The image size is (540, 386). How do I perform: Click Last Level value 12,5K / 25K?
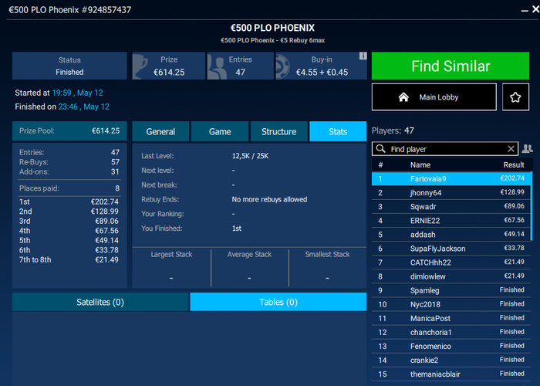pos(250,156)
